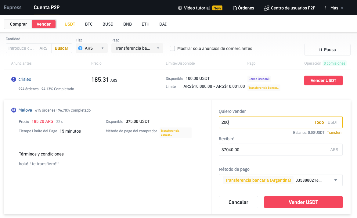Click the Banco Brubank payment tag
This screenshot has width=357, height=218.
click(x=259, y=79)
